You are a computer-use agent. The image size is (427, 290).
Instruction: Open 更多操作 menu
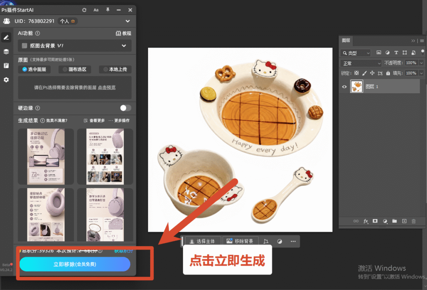click(119, 120)
